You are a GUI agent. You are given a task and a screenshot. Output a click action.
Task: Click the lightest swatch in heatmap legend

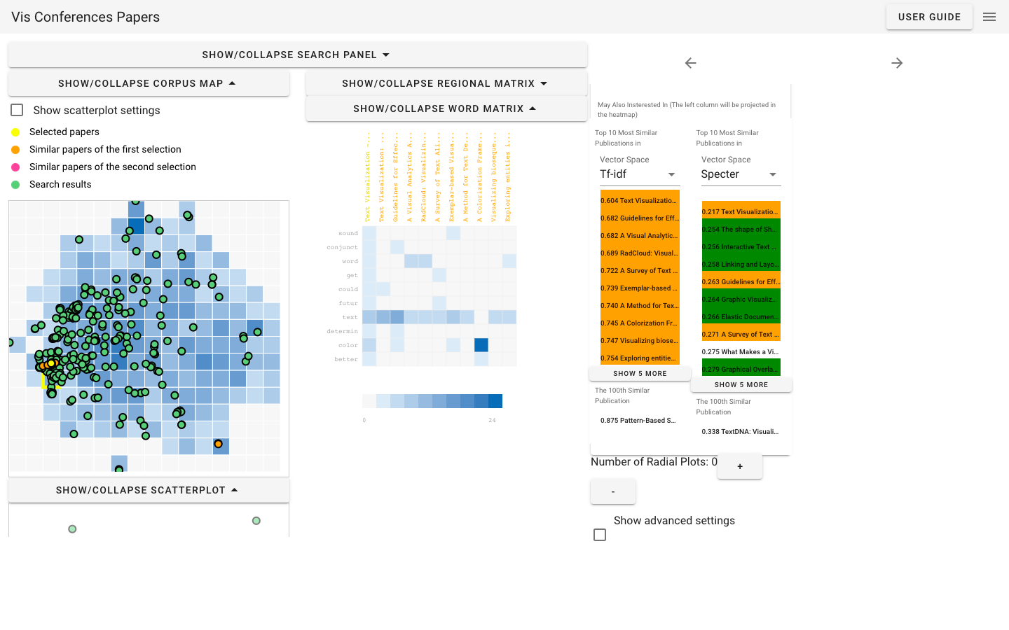[369, 401]
